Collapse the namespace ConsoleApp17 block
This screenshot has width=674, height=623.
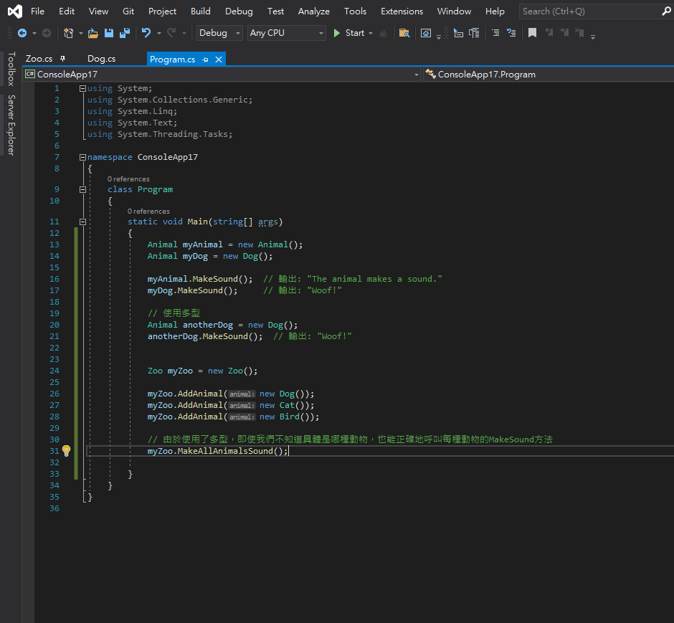click(x=83, y=157)
